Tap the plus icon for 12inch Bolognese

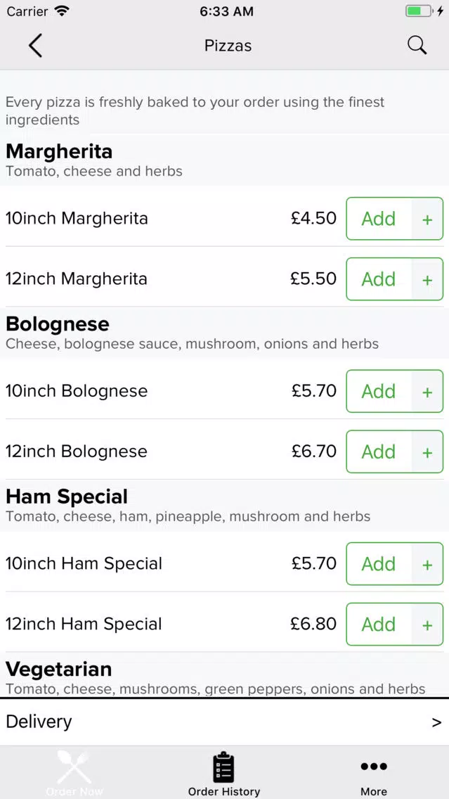pyautogui.click(x=427, y=452)
